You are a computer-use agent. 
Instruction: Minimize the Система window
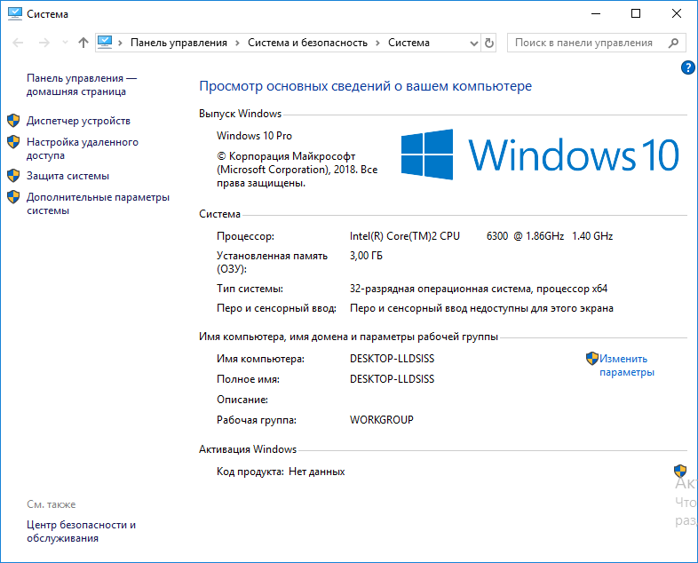[x=596, y=14]
